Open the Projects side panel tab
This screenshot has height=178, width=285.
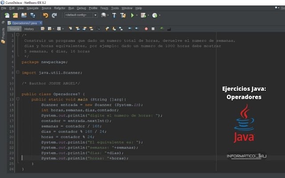point(3,33)
